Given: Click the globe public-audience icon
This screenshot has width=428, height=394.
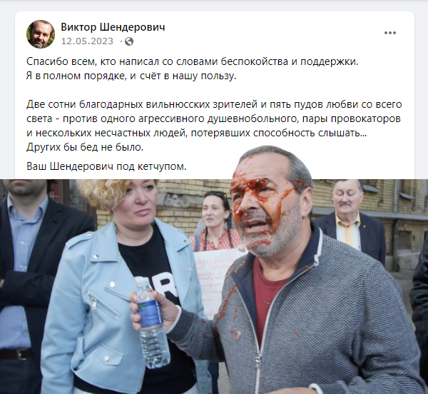Looking at the screenshot, I should pyautogui.click(x=129, y=41).
